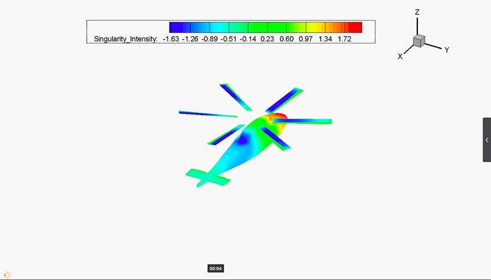The image size is (491, 280).
Task: Click the X axis label
Action: [400, 56]
